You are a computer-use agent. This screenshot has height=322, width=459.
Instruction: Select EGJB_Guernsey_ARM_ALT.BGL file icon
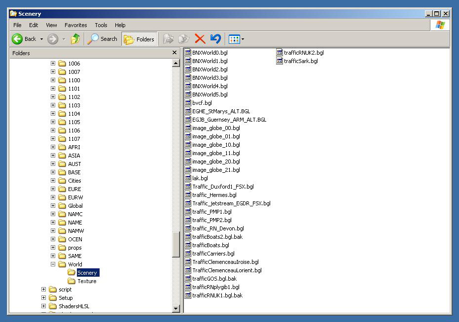pos(188,120)
